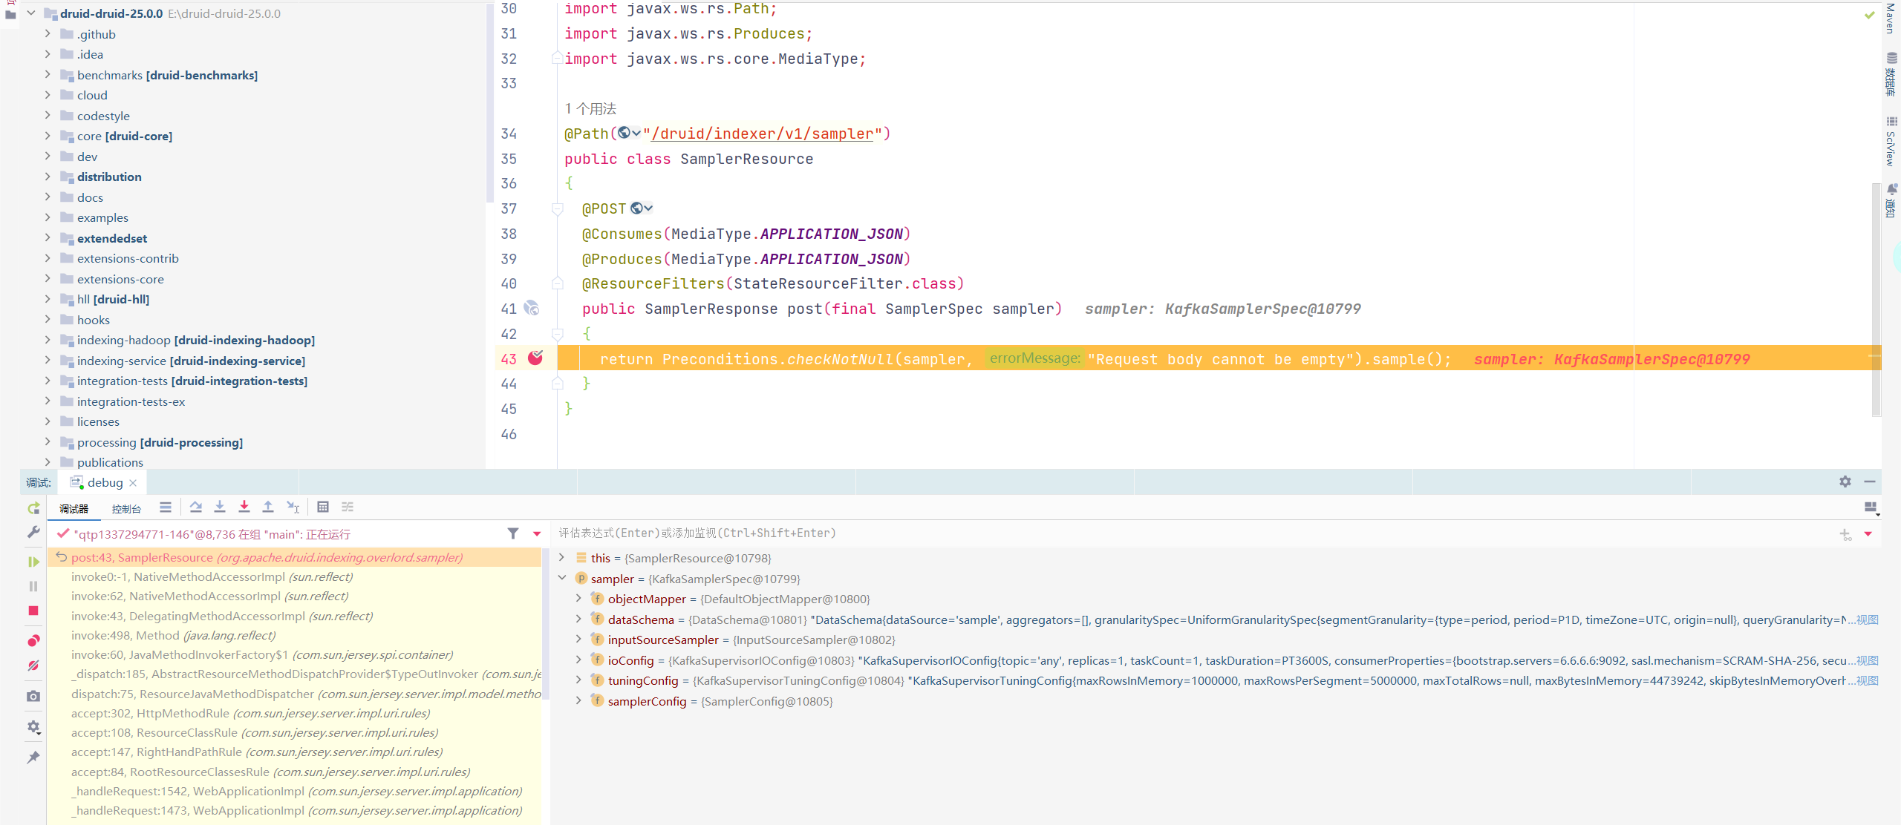Open the globe dropdown beside @POST
This screenshot has height=825, width=1901.
pyautogui.click(x=642, y=208)
